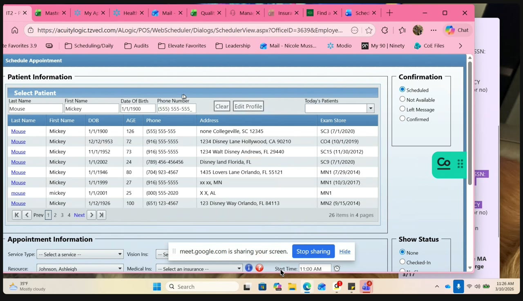Open Microsoft Teams taskbar icon
This screenshot has height=301, width=523.
(366, 287)
